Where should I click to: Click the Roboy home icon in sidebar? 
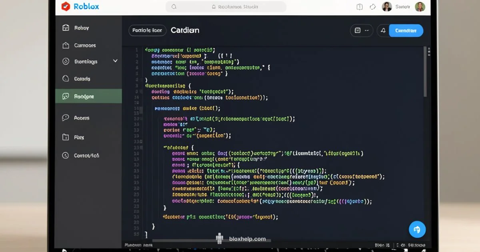click(x=66, y=28)
